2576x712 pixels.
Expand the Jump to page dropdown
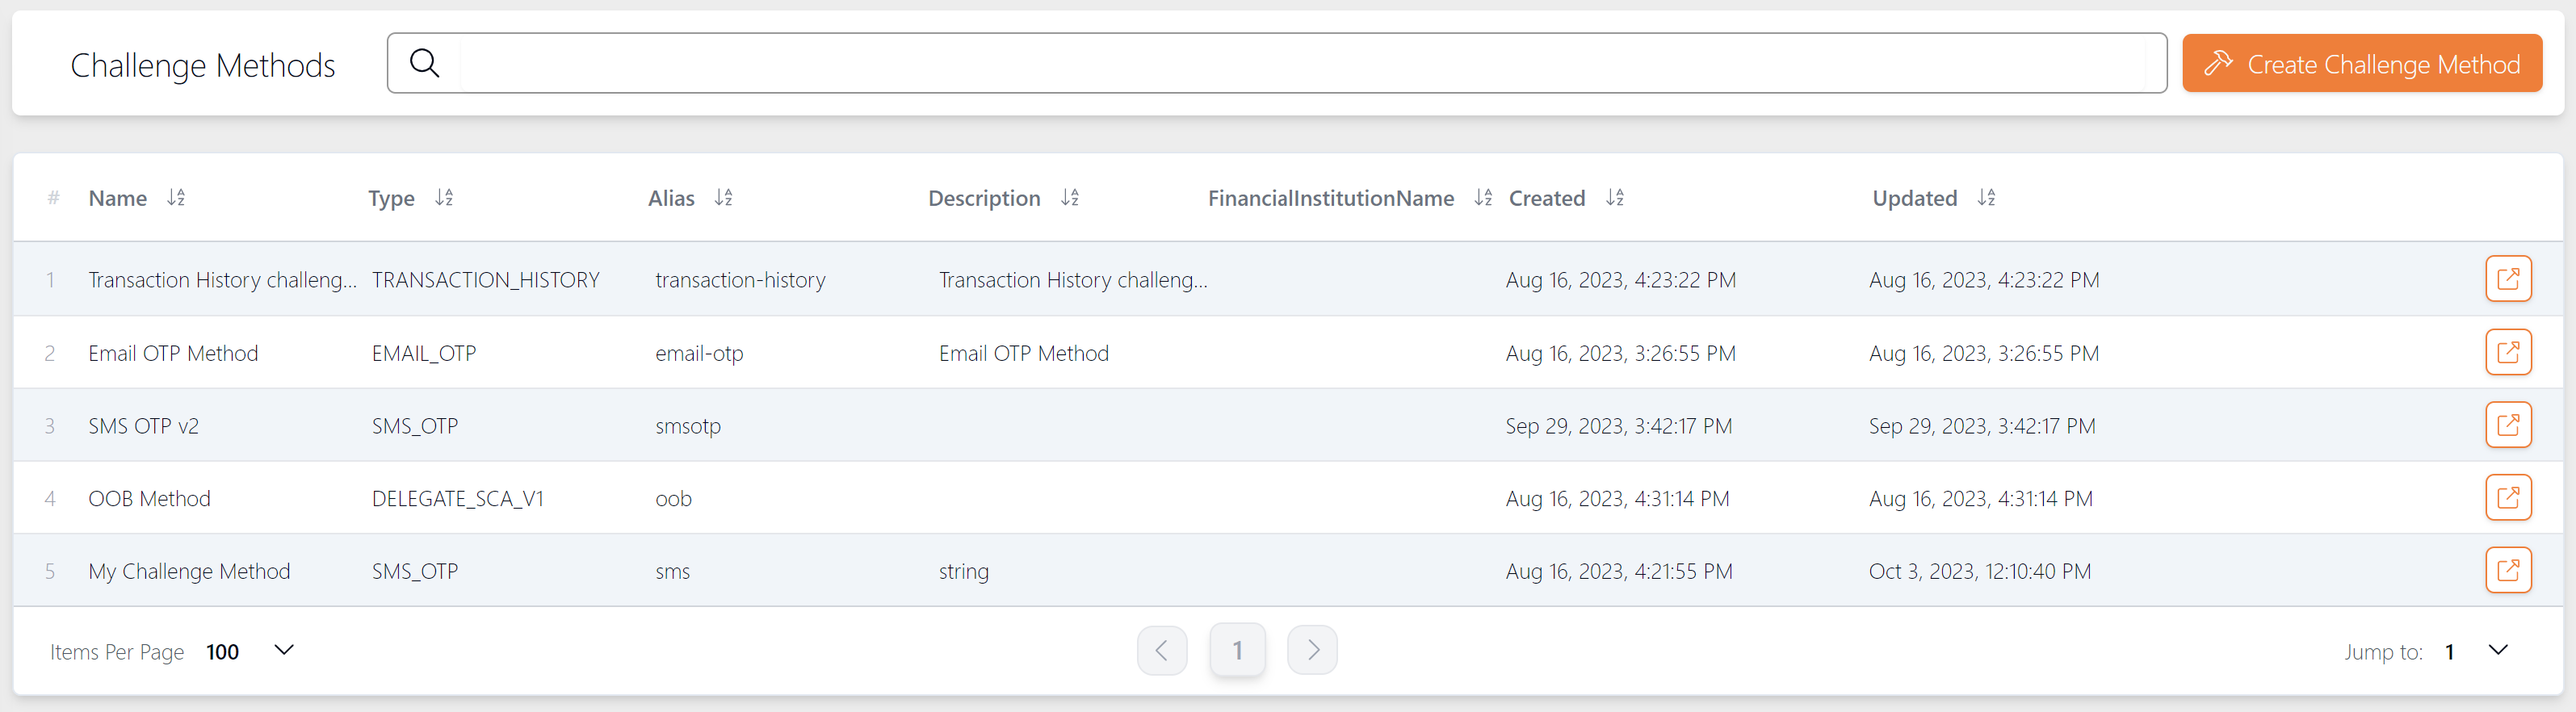[x=2497, y=650]
